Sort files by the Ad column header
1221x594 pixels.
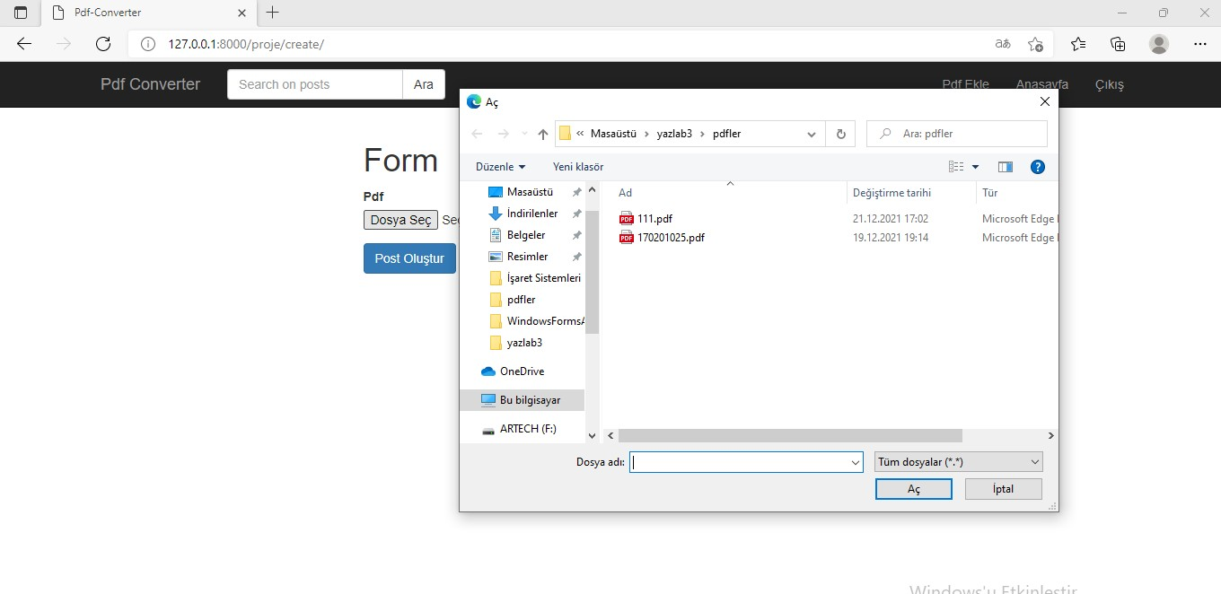pyautogui.click(x=624, y=192)
